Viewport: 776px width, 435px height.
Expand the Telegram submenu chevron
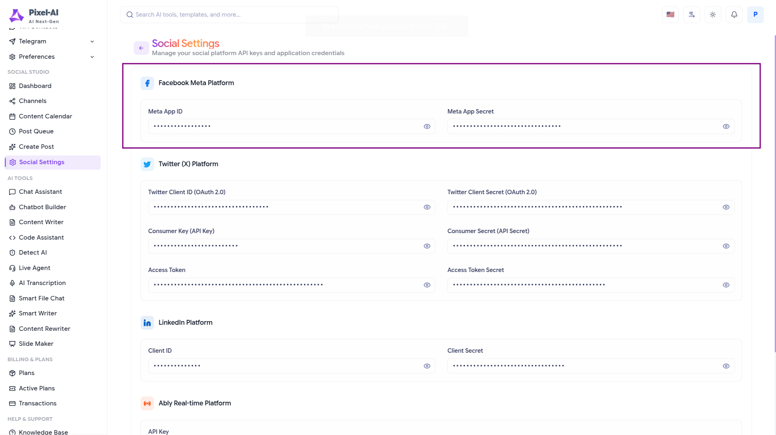tap(92, 41)
